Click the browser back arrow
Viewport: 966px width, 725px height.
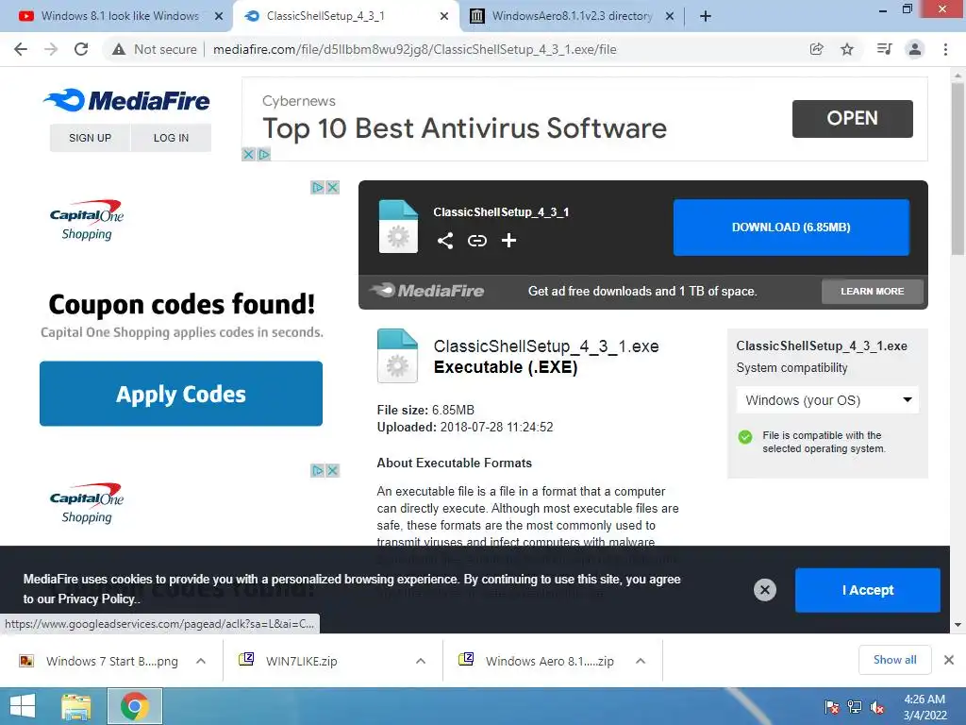click(x=21, y=49)
